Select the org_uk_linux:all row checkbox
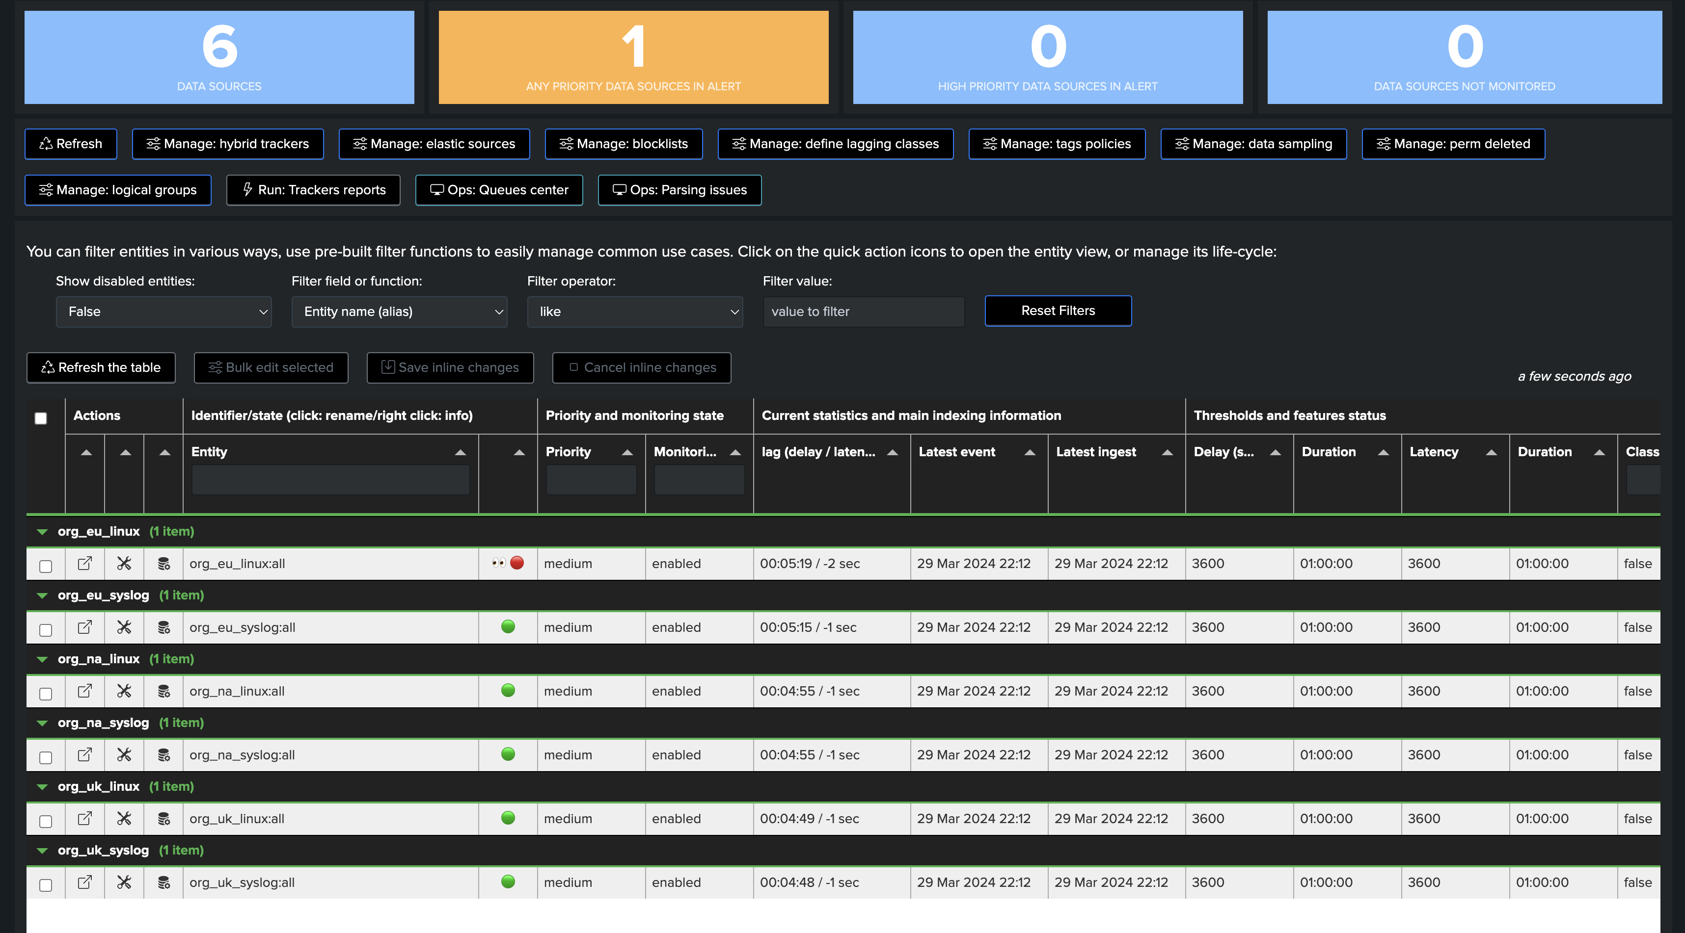 coord(45,821)
